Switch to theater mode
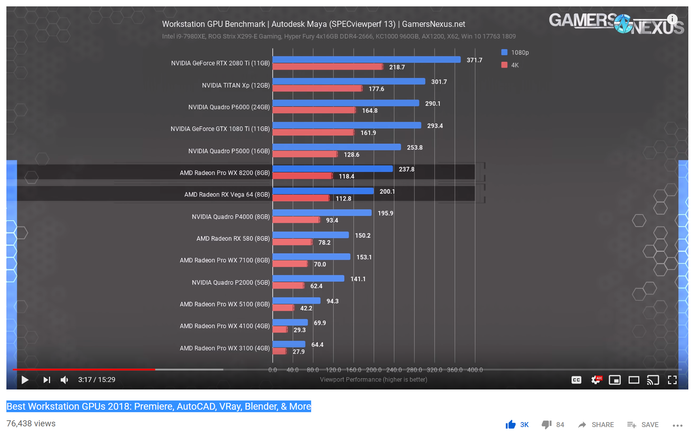Screen dimensions: 694x437 (634, 380)
